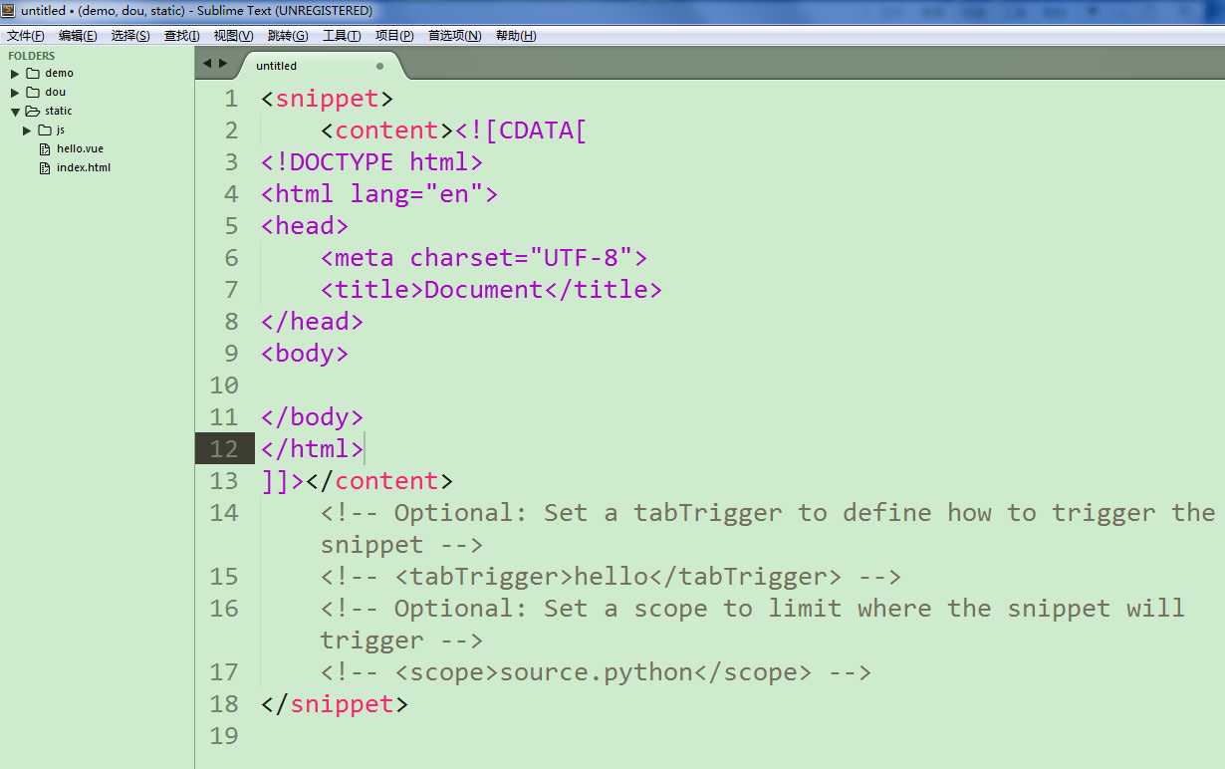Click the lang="en" attribute text

coord(416,194)
